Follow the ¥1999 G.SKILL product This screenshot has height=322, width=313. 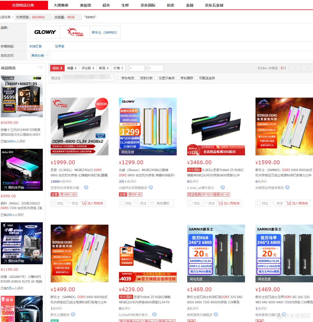pos(72,203)
